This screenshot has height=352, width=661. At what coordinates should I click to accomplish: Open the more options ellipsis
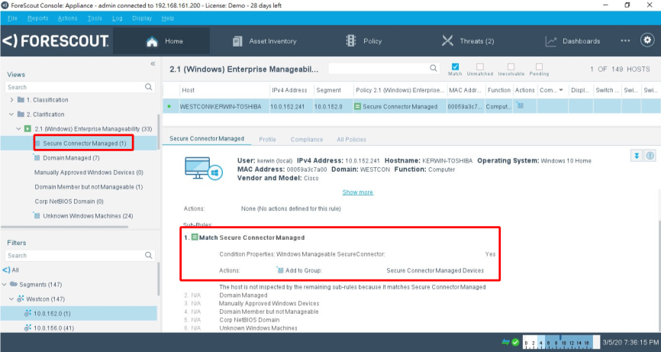point(625,40)
